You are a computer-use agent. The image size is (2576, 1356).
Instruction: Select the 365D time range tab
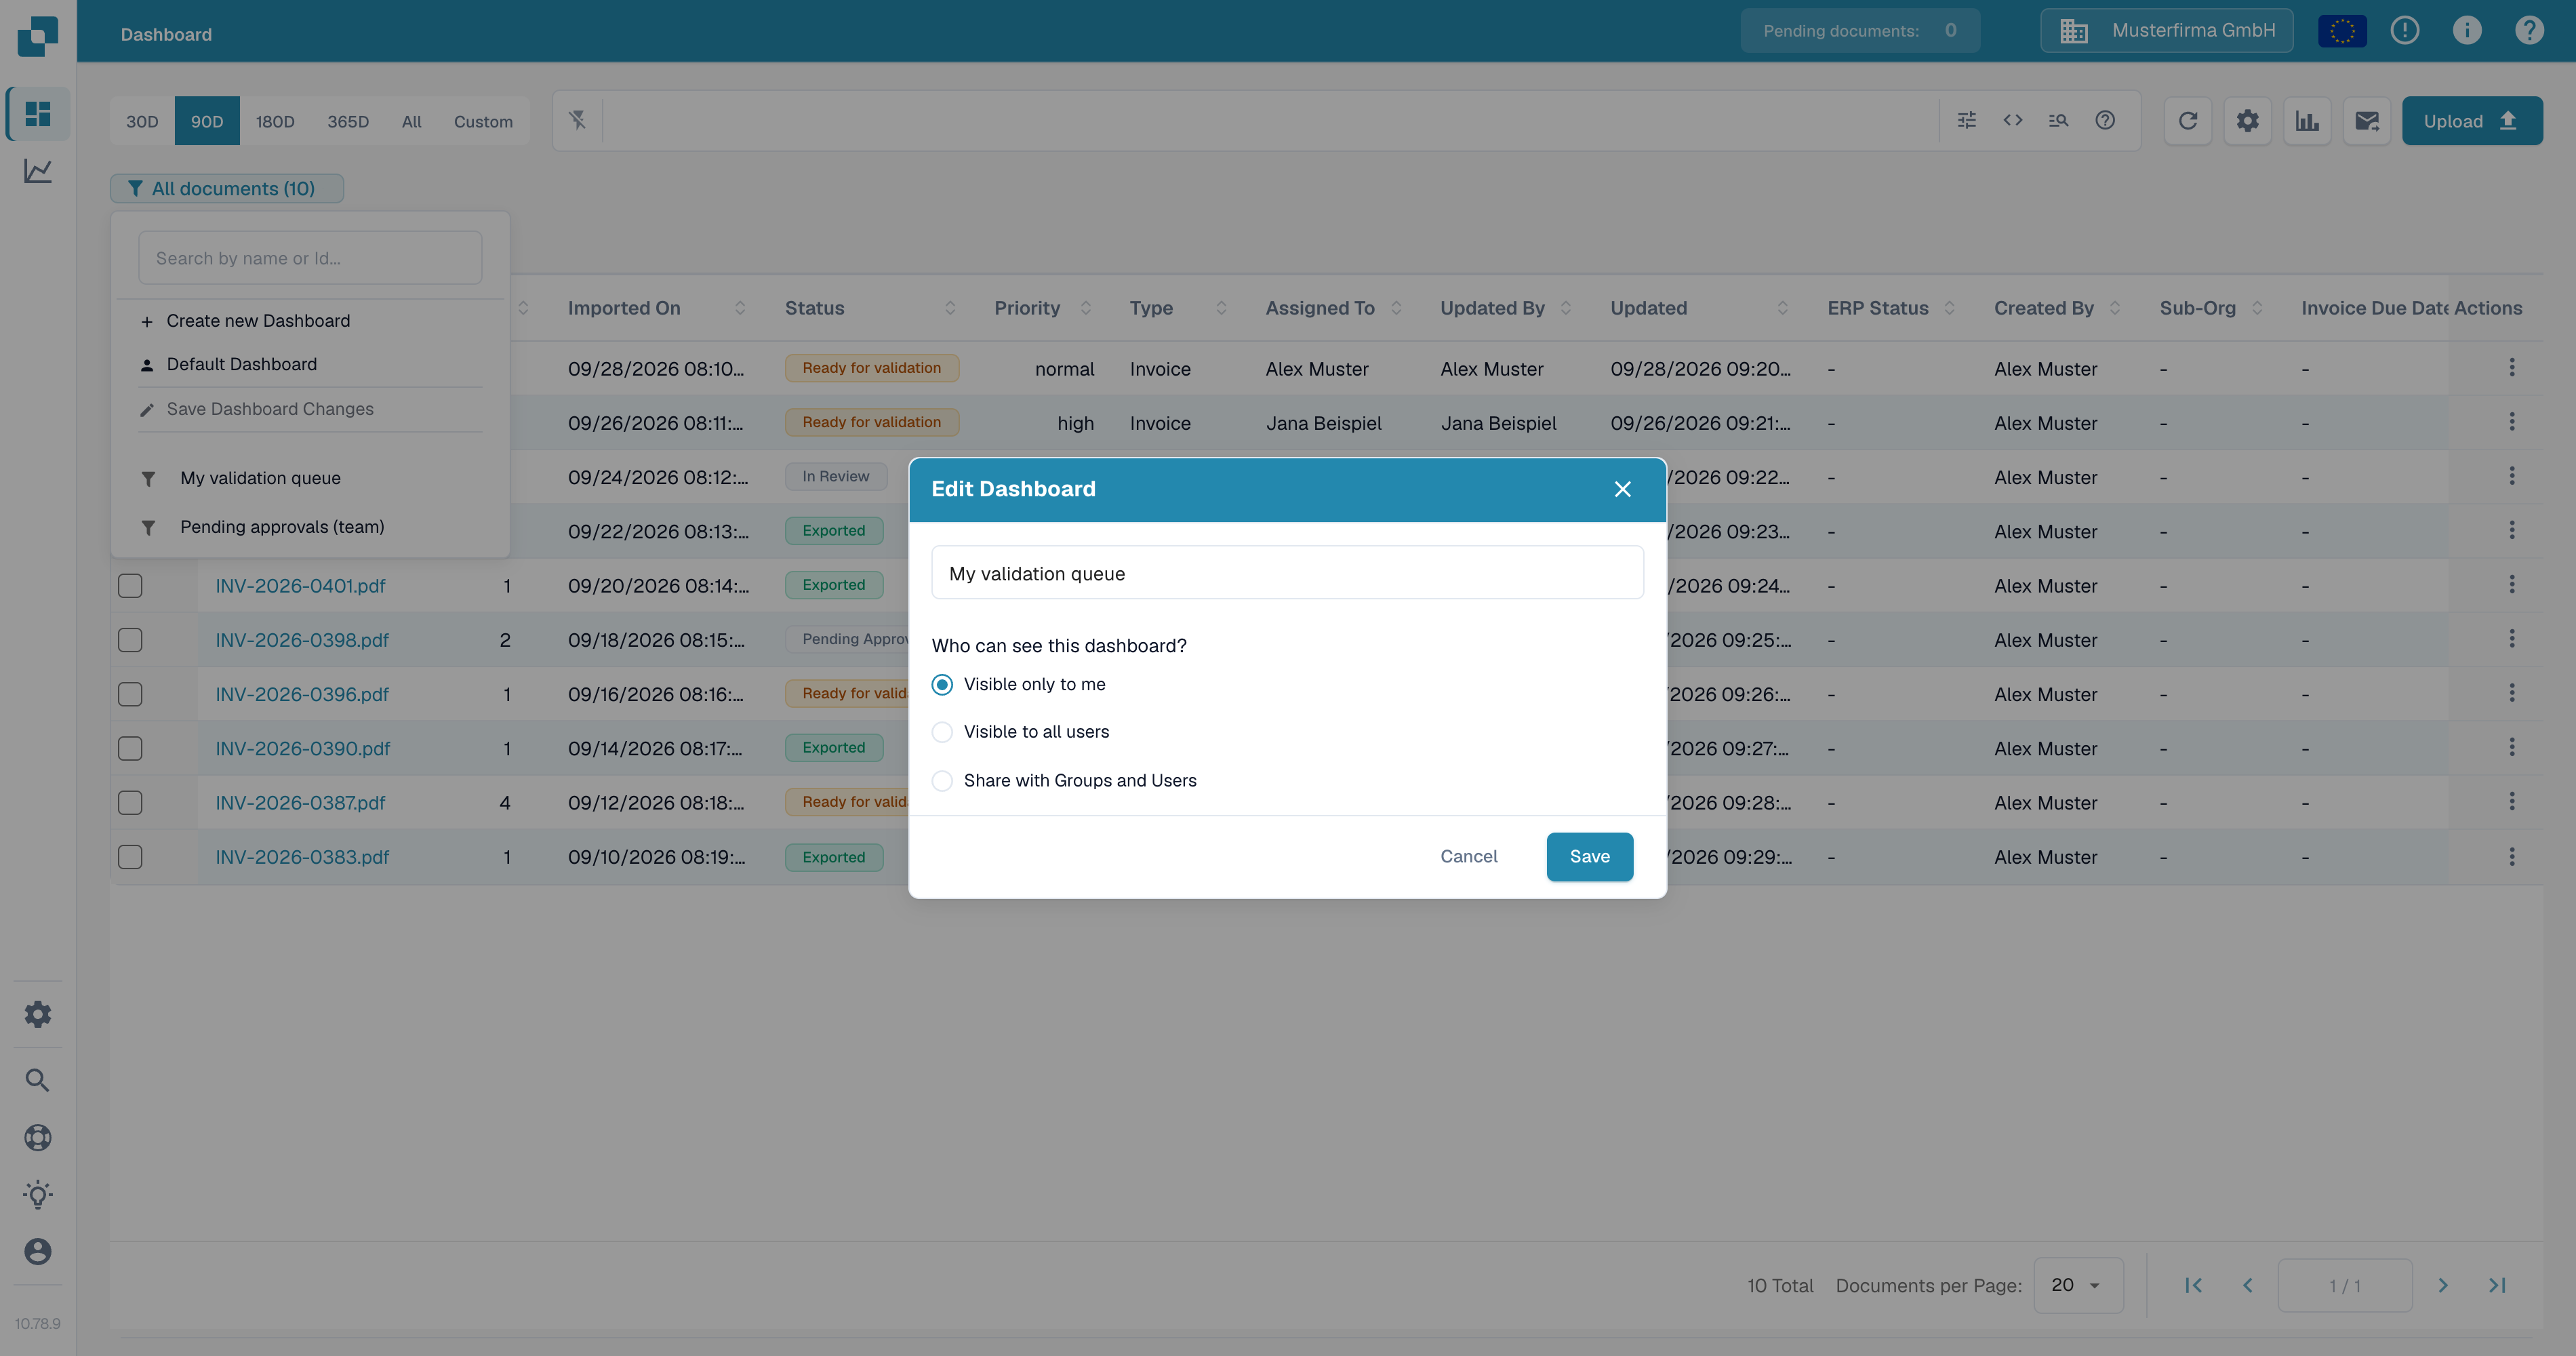click(x=348, y=121)
